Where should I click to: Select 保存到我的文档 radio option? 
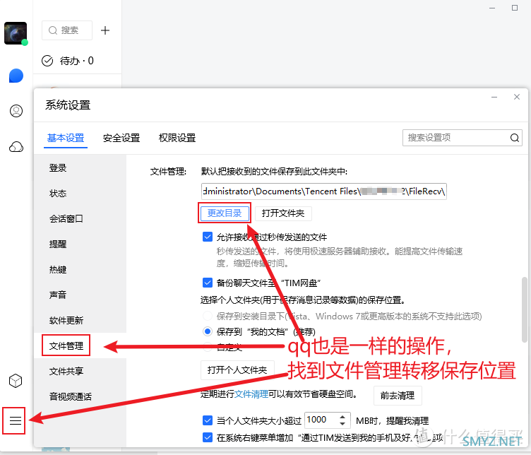[x=208, y=331]
